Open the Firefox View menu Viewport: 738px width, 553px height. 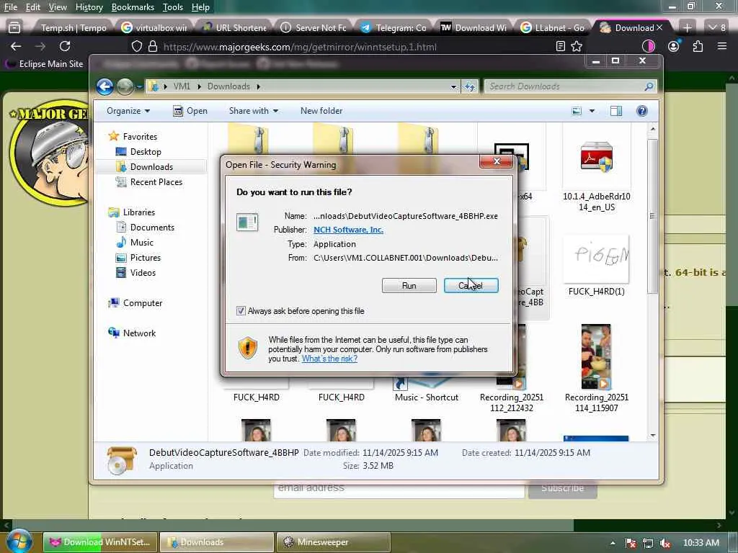tap(58, 7)
